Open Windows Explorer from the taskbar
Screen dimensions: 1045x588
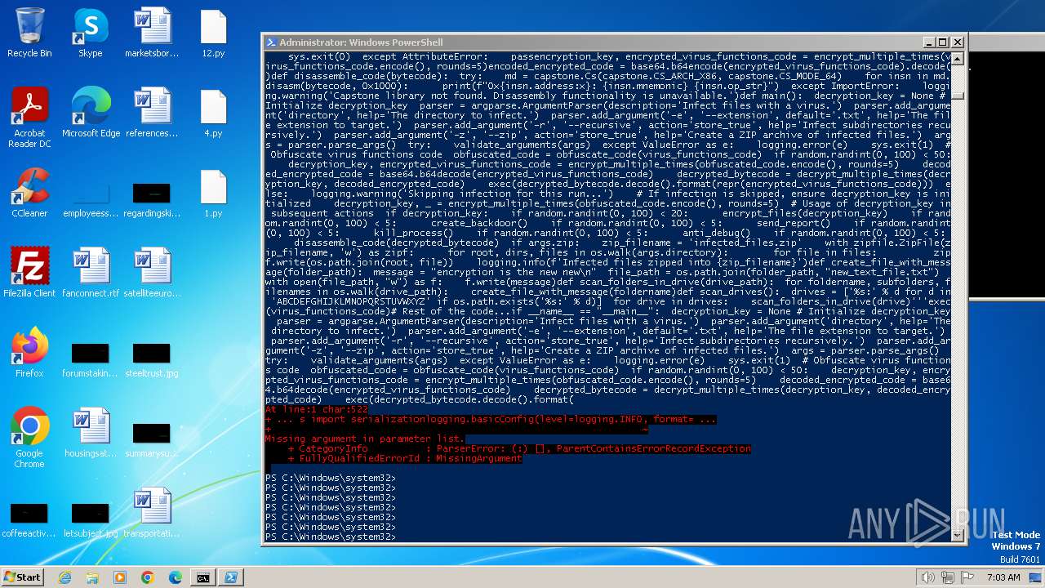point(92,577)
